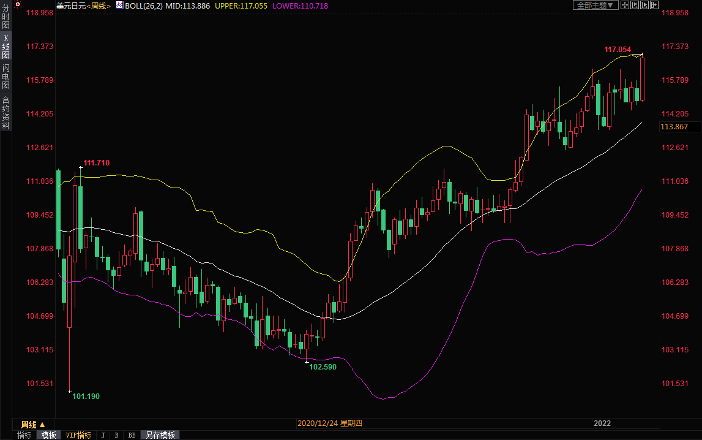Open the VIP指标 tab
The height and width of the screenshot is (440, 702).
78,435
